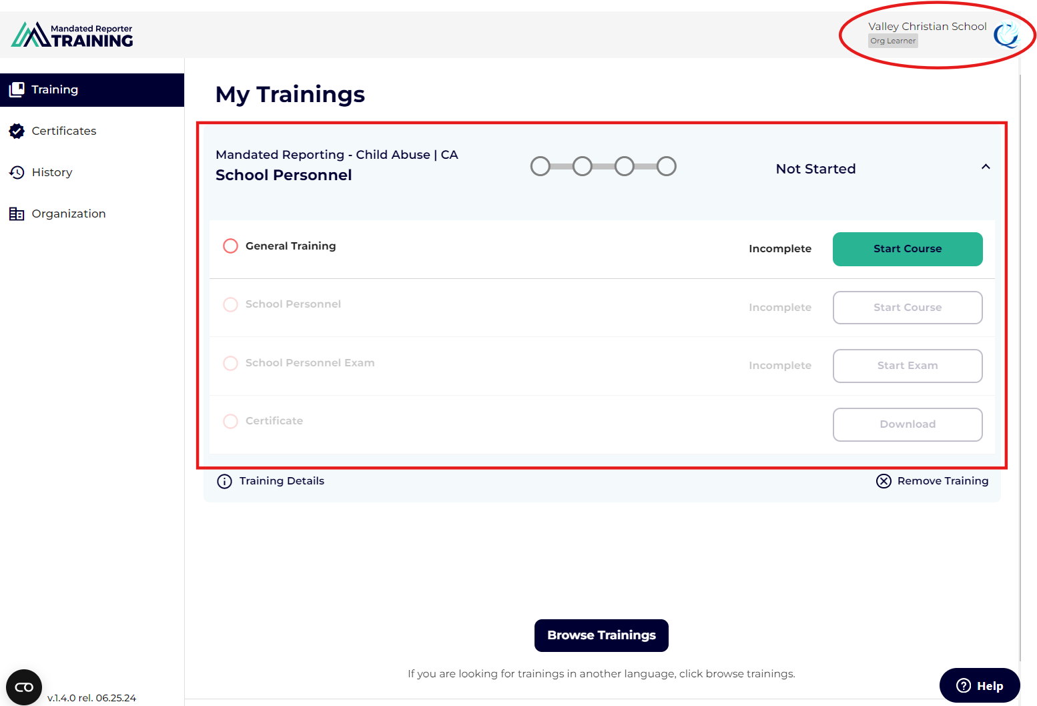Click the Organization building icon
The height and width of the screenshot is (706, 1037).
click(x=17, y=214)
